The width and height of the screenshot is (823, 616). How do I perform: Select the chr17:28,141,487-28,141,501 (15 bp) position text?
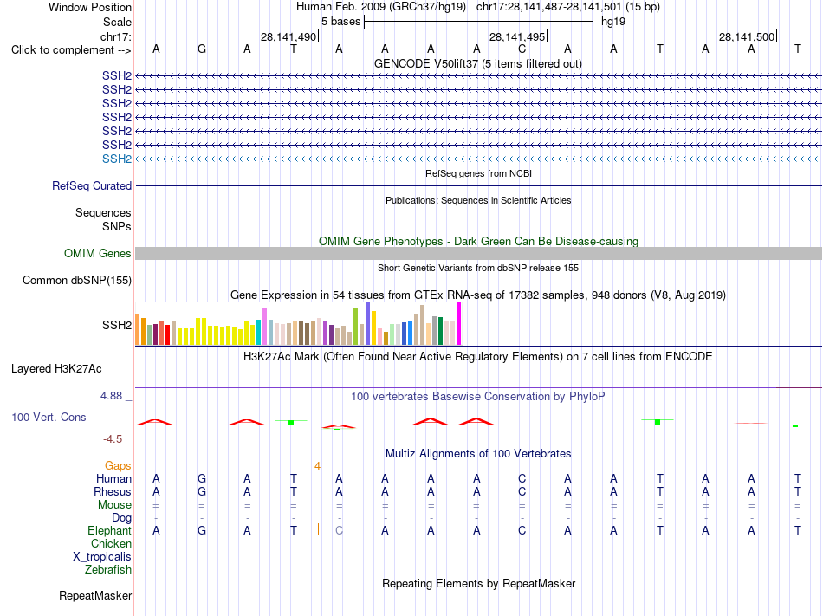(568, 7)
